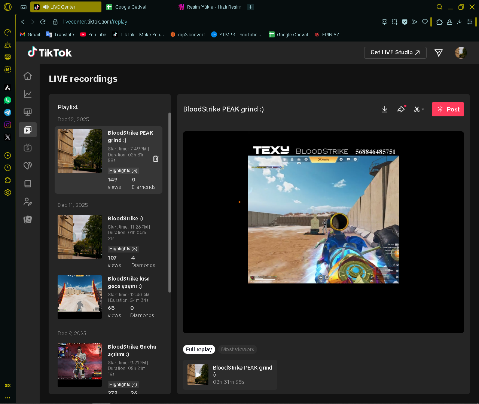Click the Post button
Screen dimensions: 479x404
[x=448, y=109]
